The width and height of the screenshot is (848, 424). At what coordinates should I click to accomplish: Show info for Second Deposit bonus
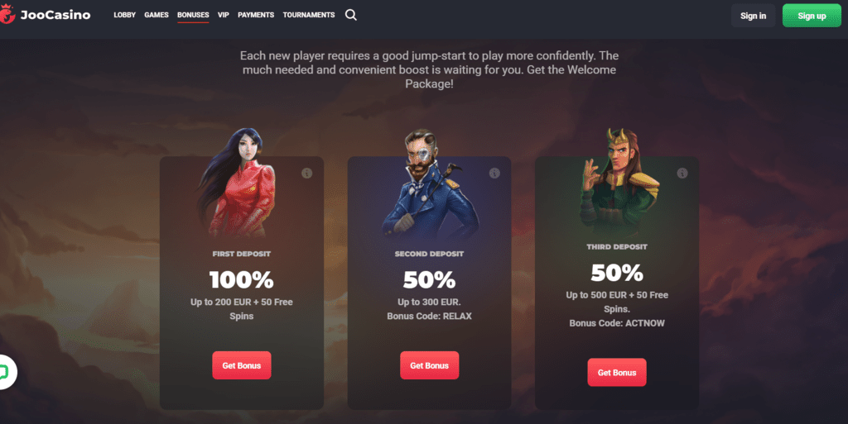pos(494,174)
